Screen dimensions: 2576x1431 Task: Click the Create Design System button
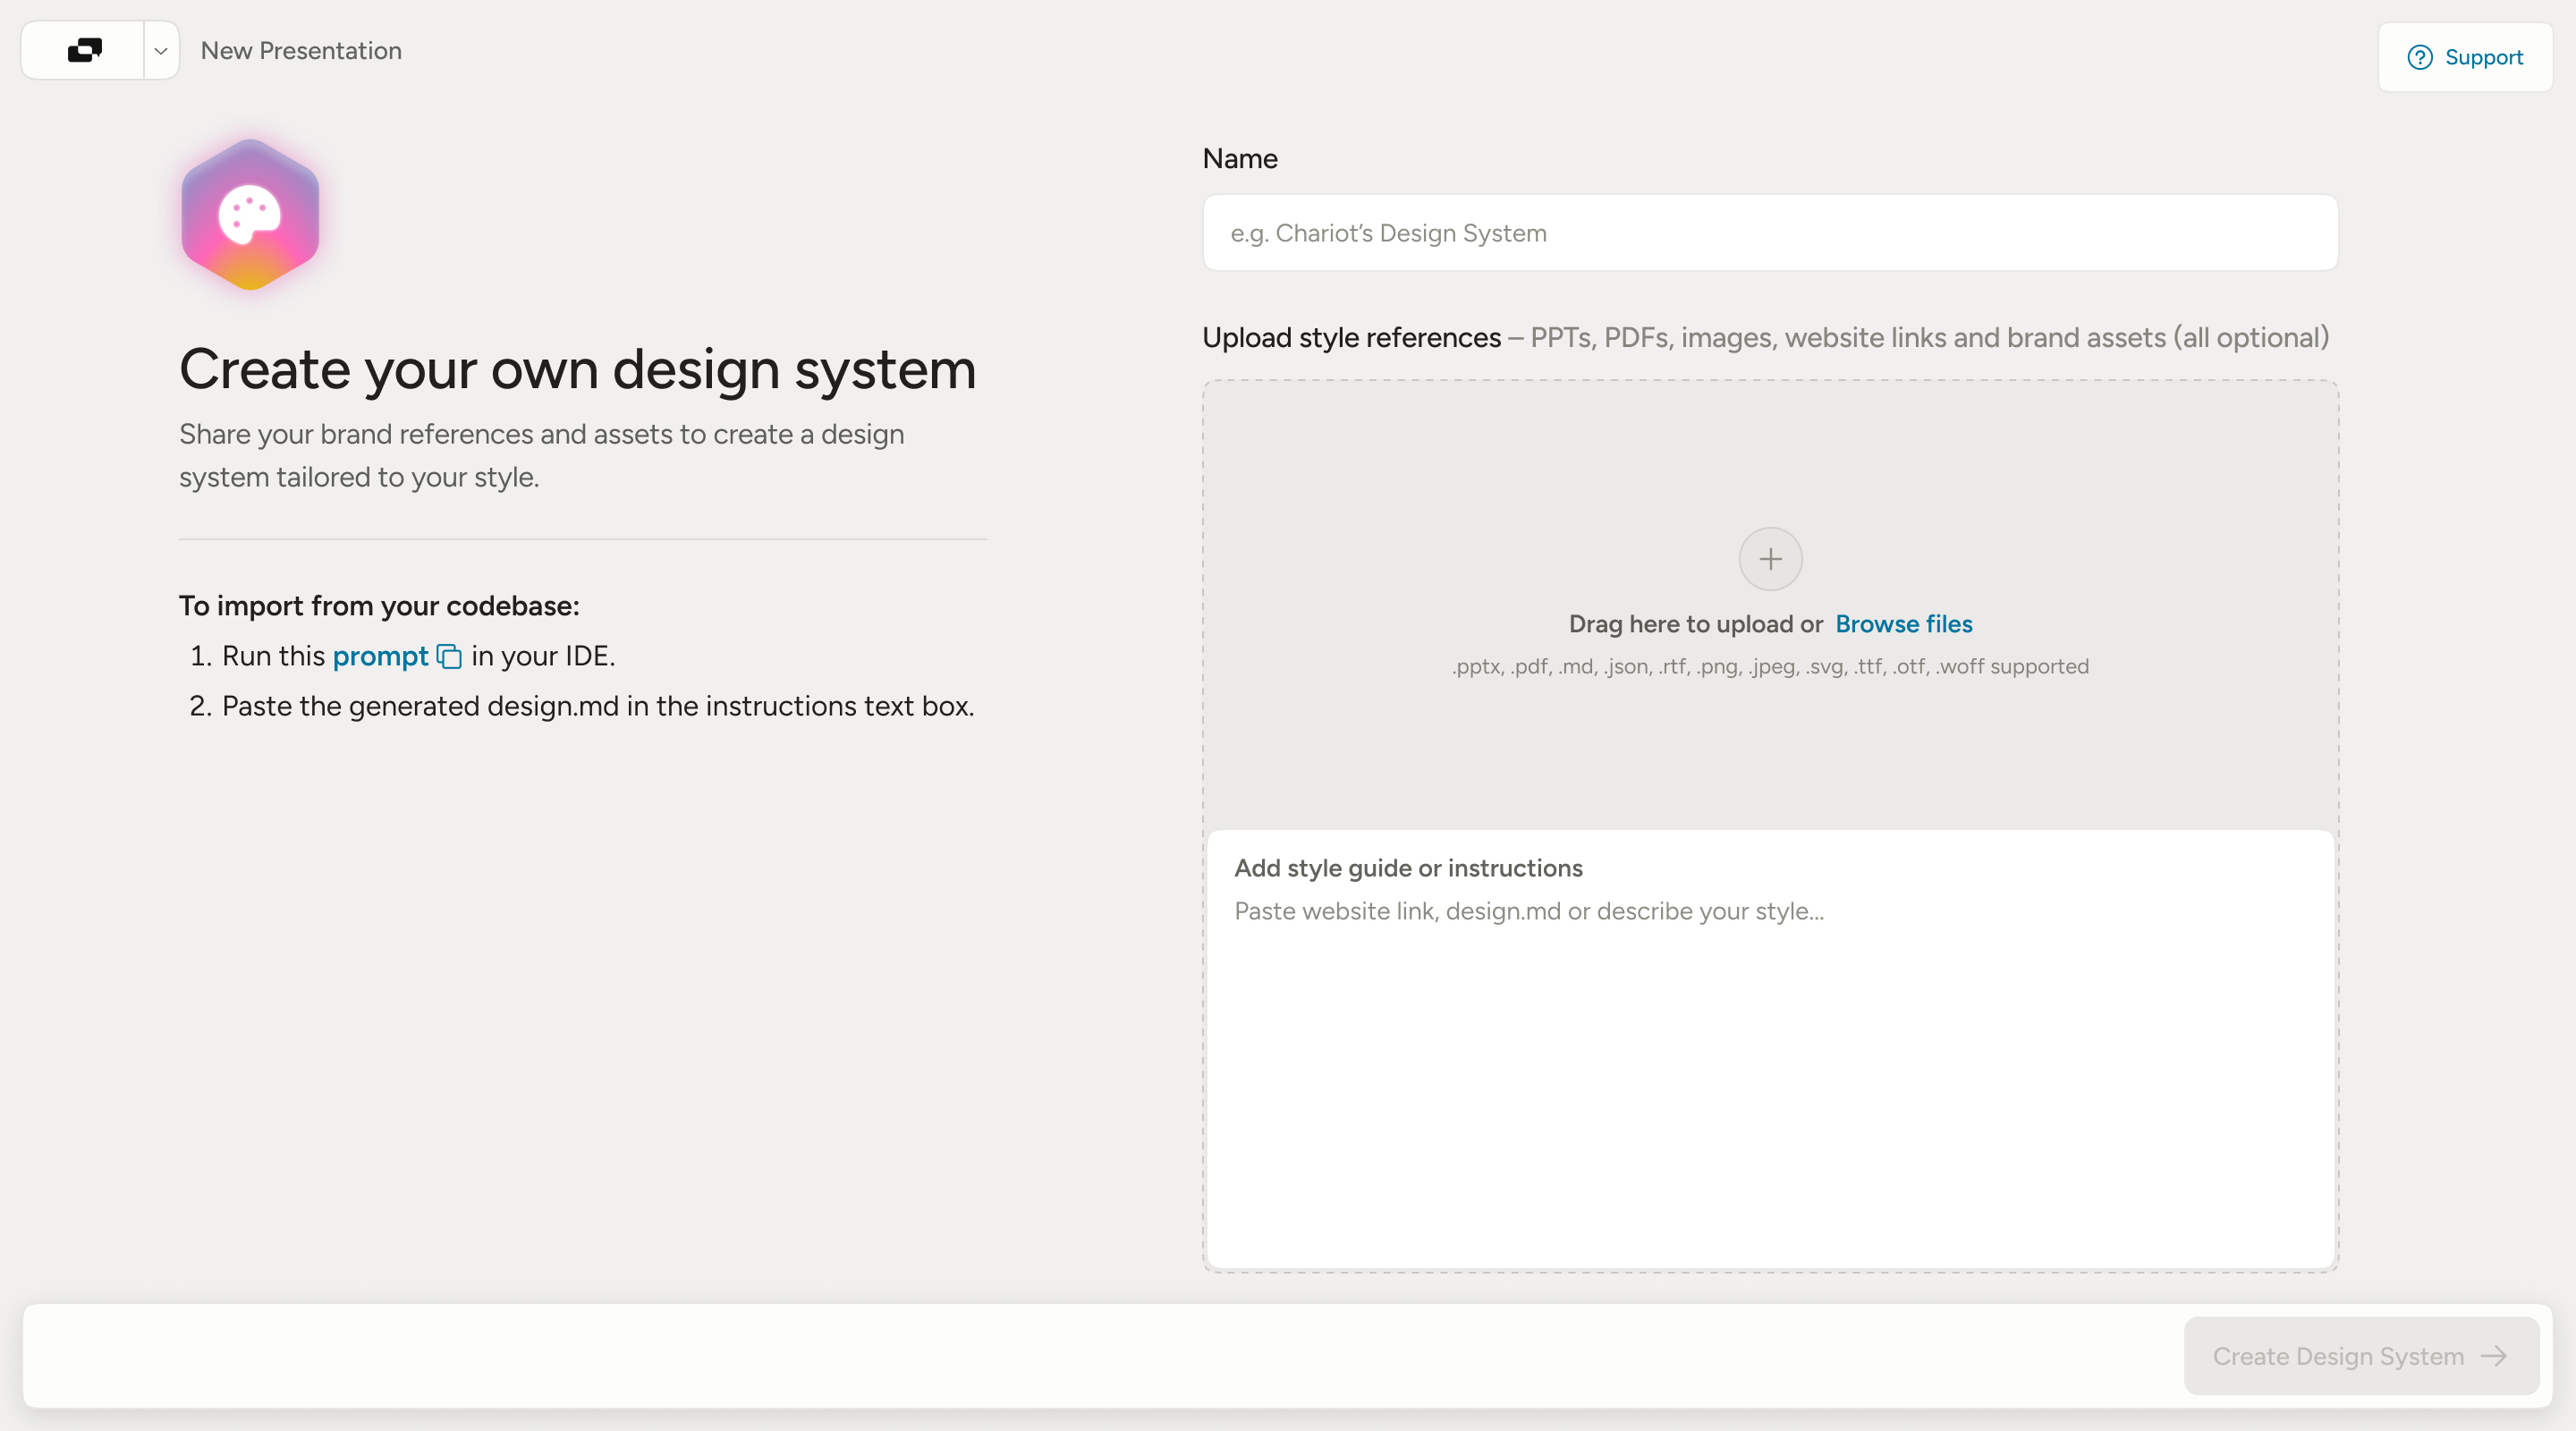[2360, 1356]
